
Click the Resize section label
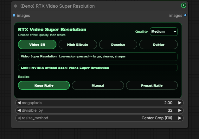pos(24,76)
